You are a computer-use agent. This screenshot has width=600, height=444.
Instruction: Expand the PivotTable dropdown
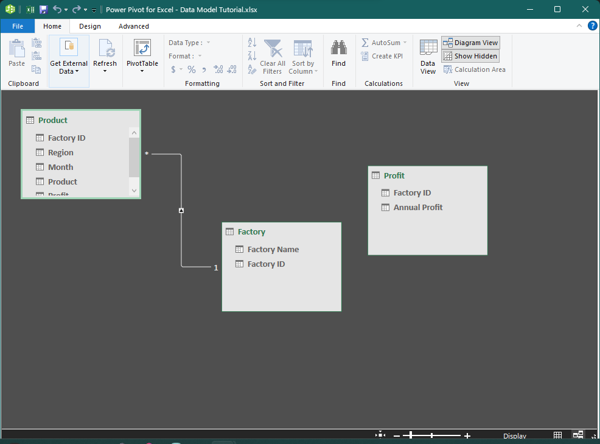[142, 71]
